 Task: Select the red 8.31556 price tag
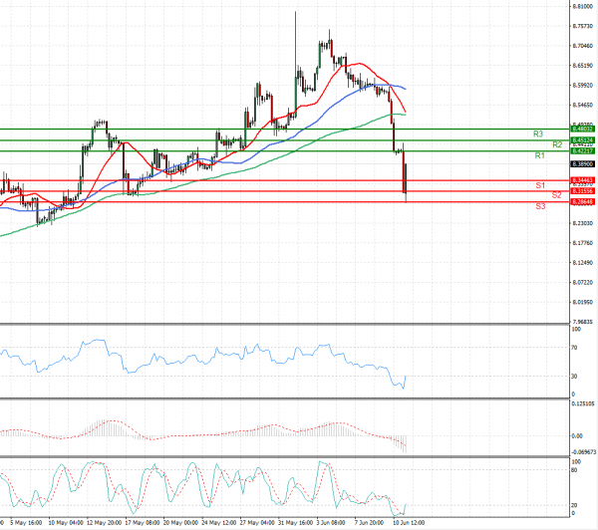(582, 190)
